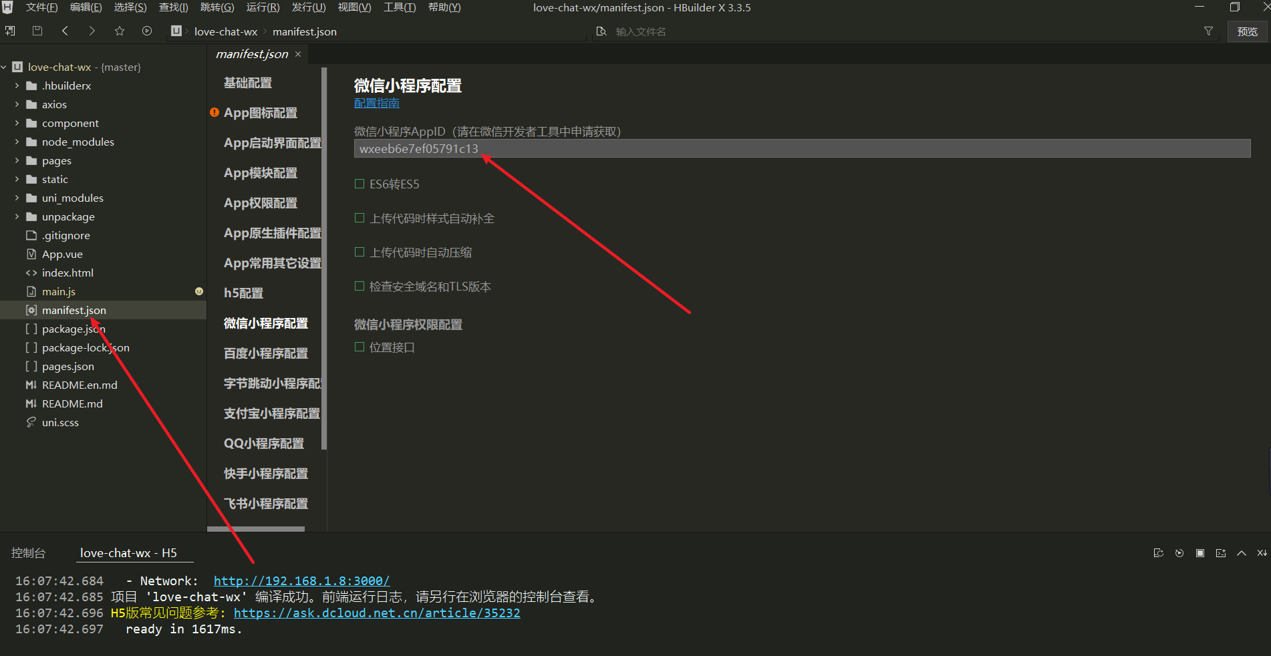Expand the unpackage folder
Viewport: 1271px width, 656px height.
tap(17, 216)
